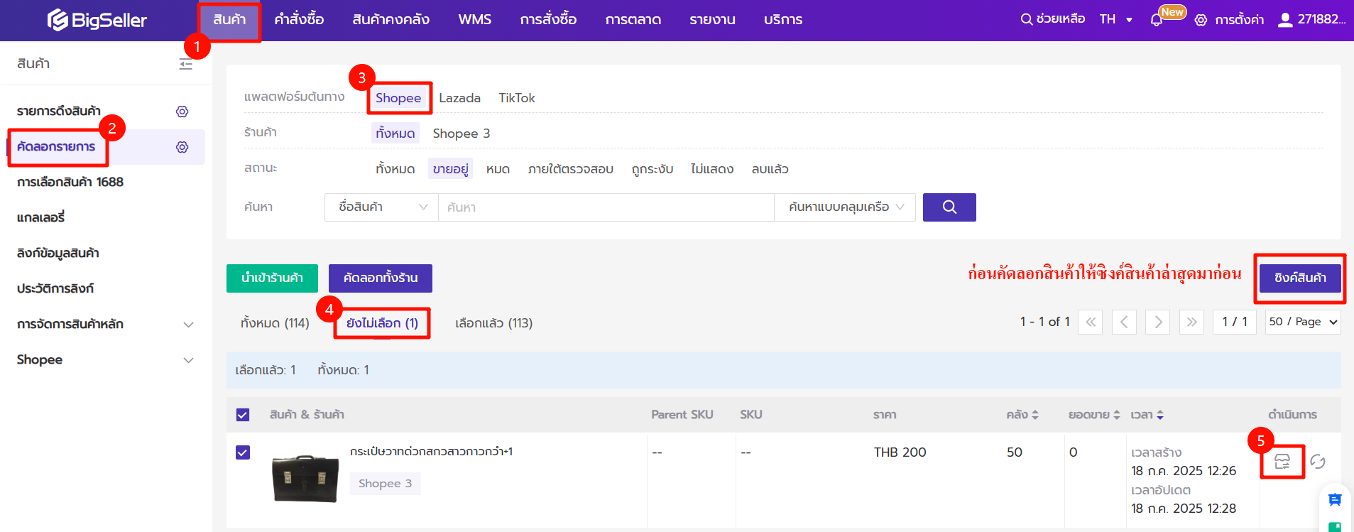Go to the next page arrow
1354x532 pixels.
[x=1158, y=322]
